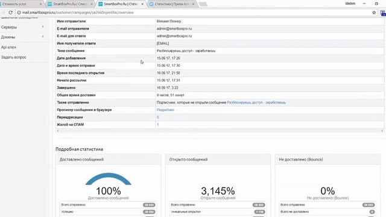This screenshot has width=386, height=217.
Task: Open the linked campaign in Также отправлено row
Action: [256, 102]
